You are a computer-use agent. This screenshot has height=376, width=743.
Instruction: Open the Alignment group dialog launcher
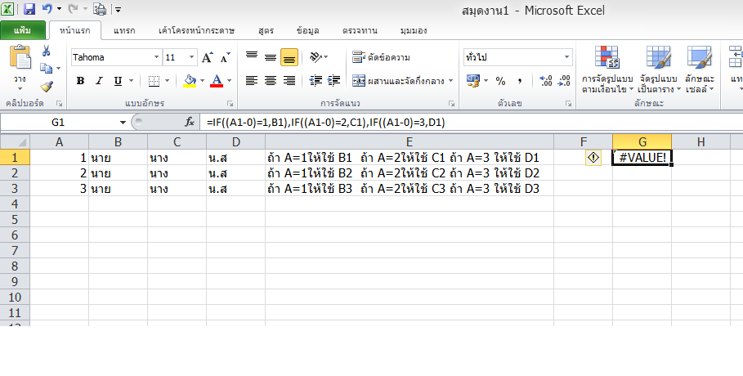(451, 103)
